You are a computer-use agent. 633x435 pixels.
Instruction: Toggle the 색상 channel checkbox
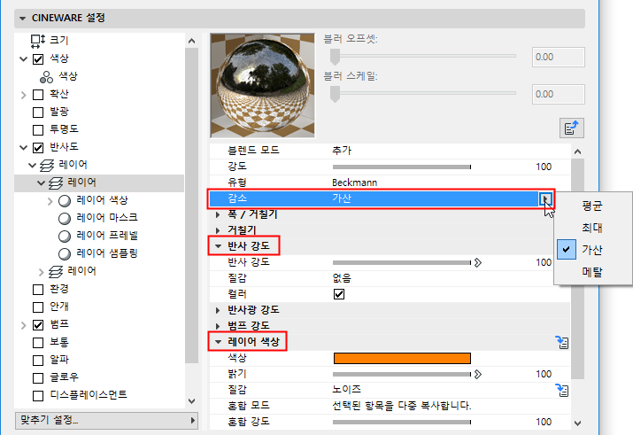[x=38, y=59]
